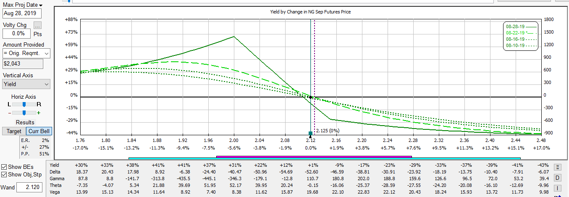This screenshot has width=569, height=197.
Task: Open the Vertical Axis Yield dropdown
Action: [x=26, y=84]
